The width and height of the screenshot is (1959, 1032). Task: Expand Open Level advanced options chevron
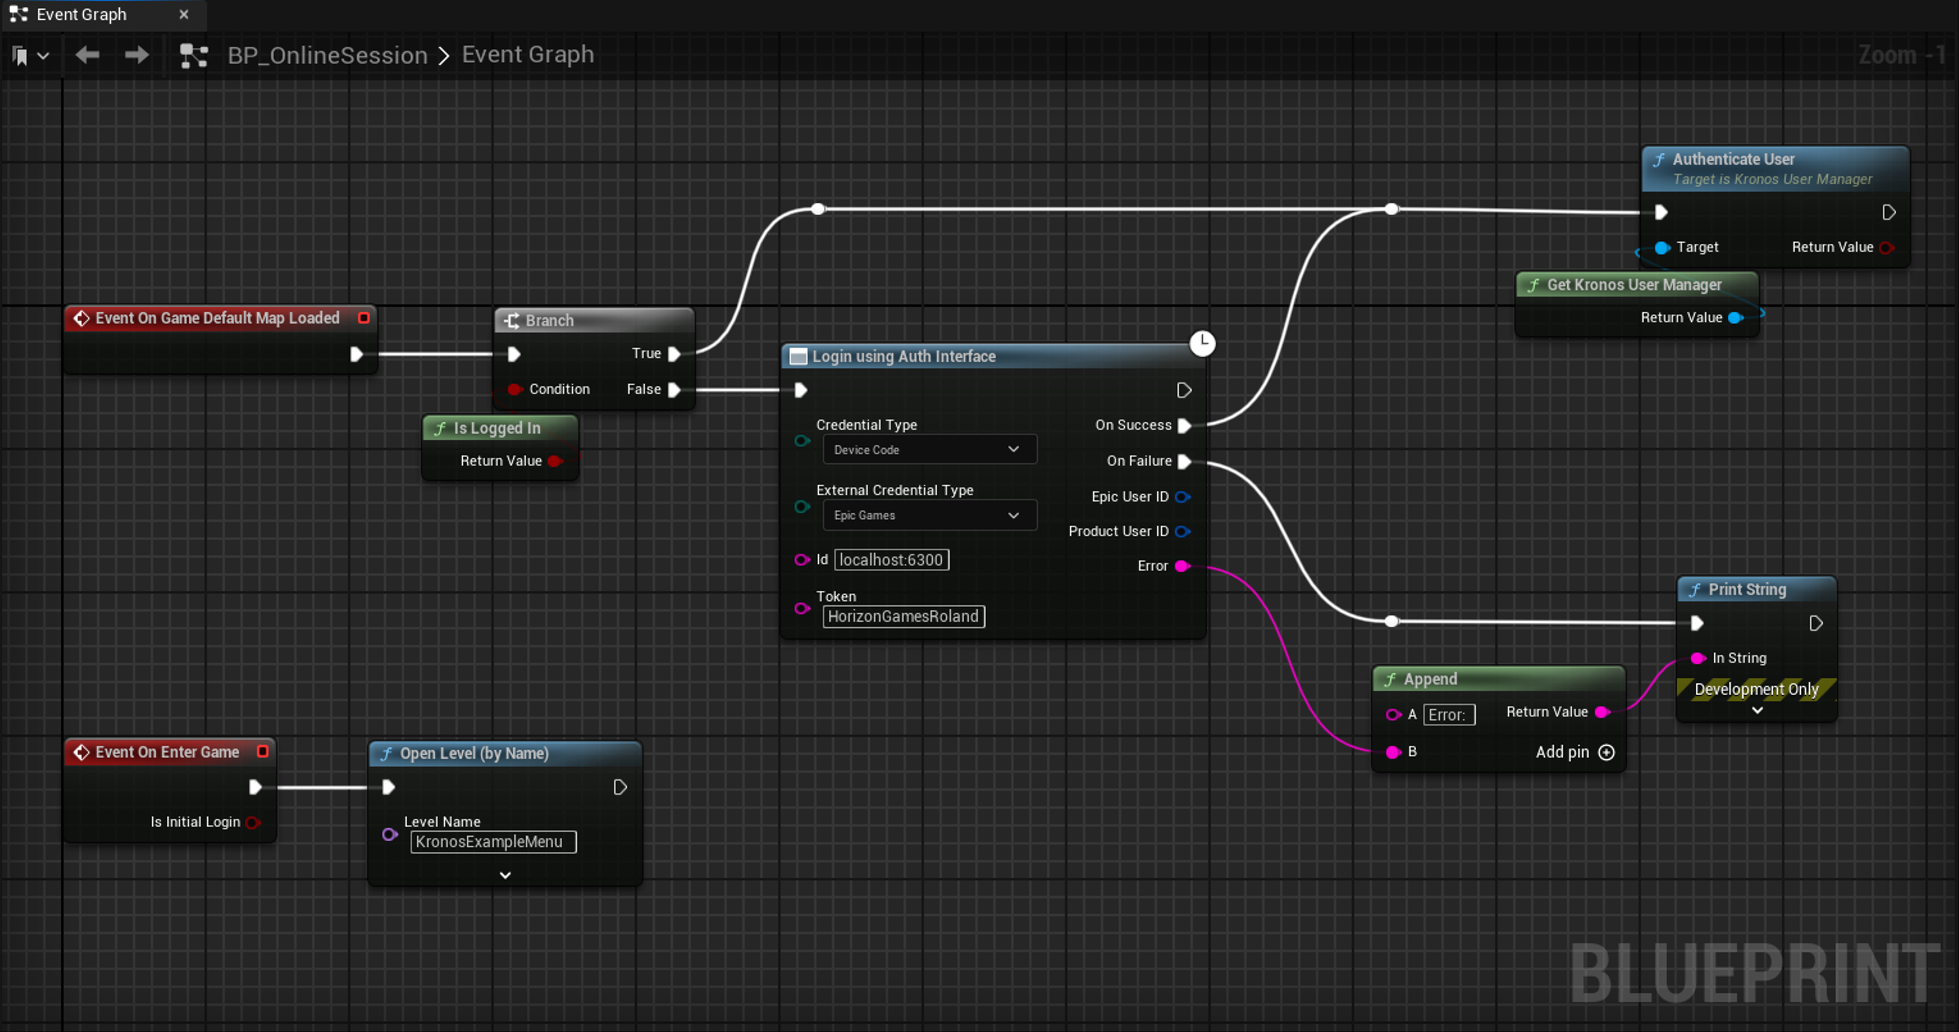click(505, 875)
